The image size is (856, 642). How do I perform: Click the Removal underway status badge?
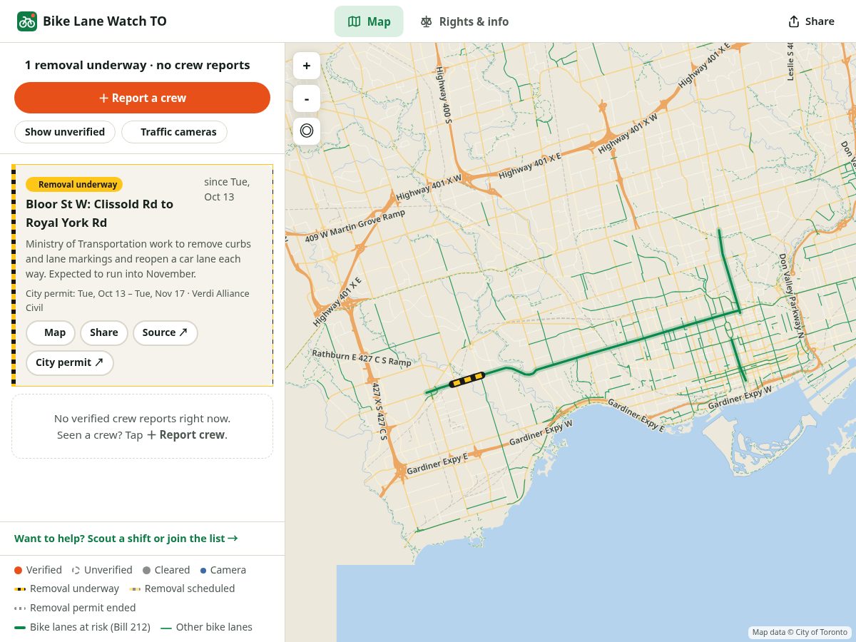74,185
